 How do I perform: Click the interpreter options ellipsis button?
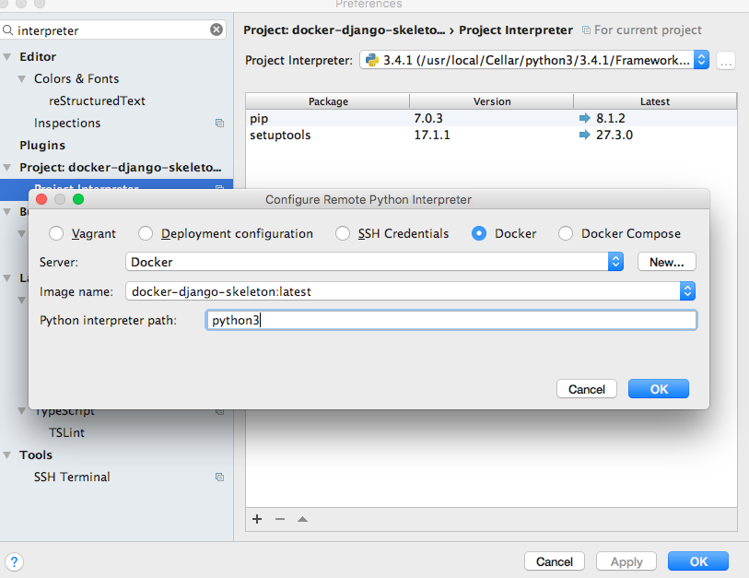pos(726,61)
